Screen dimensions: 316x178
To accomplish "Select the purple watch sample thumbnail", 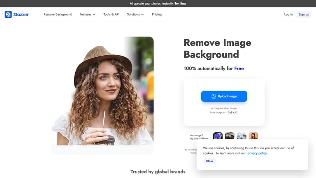I will (x=218, y=136).
